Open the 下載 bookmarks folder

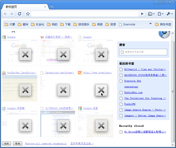coord(65,24)
